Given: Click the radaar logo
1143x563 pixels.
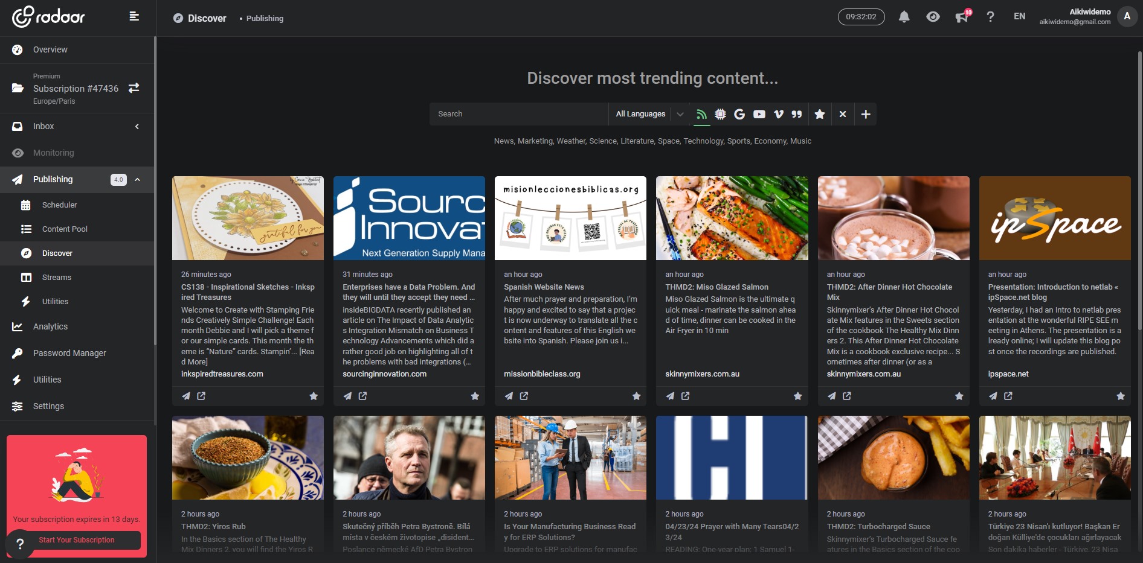Looking at the screenshot, I should 49,17.
